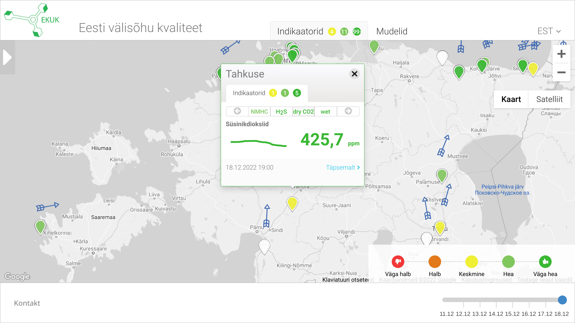Open the Kontakt link
This screenshot has height=323, width=575.
click(27, 303)
